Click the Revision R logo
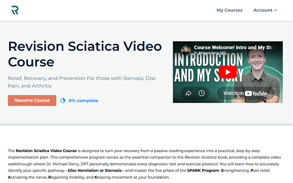Image resolution: width=293 pixels, height=183 pixels. (x=15, y=10)
